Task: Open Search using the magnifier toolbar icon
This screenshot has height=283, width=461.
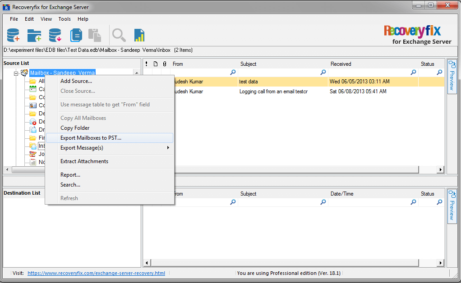Action: tap(119, 35)
